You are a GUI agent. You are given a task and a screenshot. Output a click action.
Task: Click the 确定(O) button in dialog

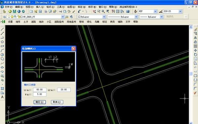40,102
